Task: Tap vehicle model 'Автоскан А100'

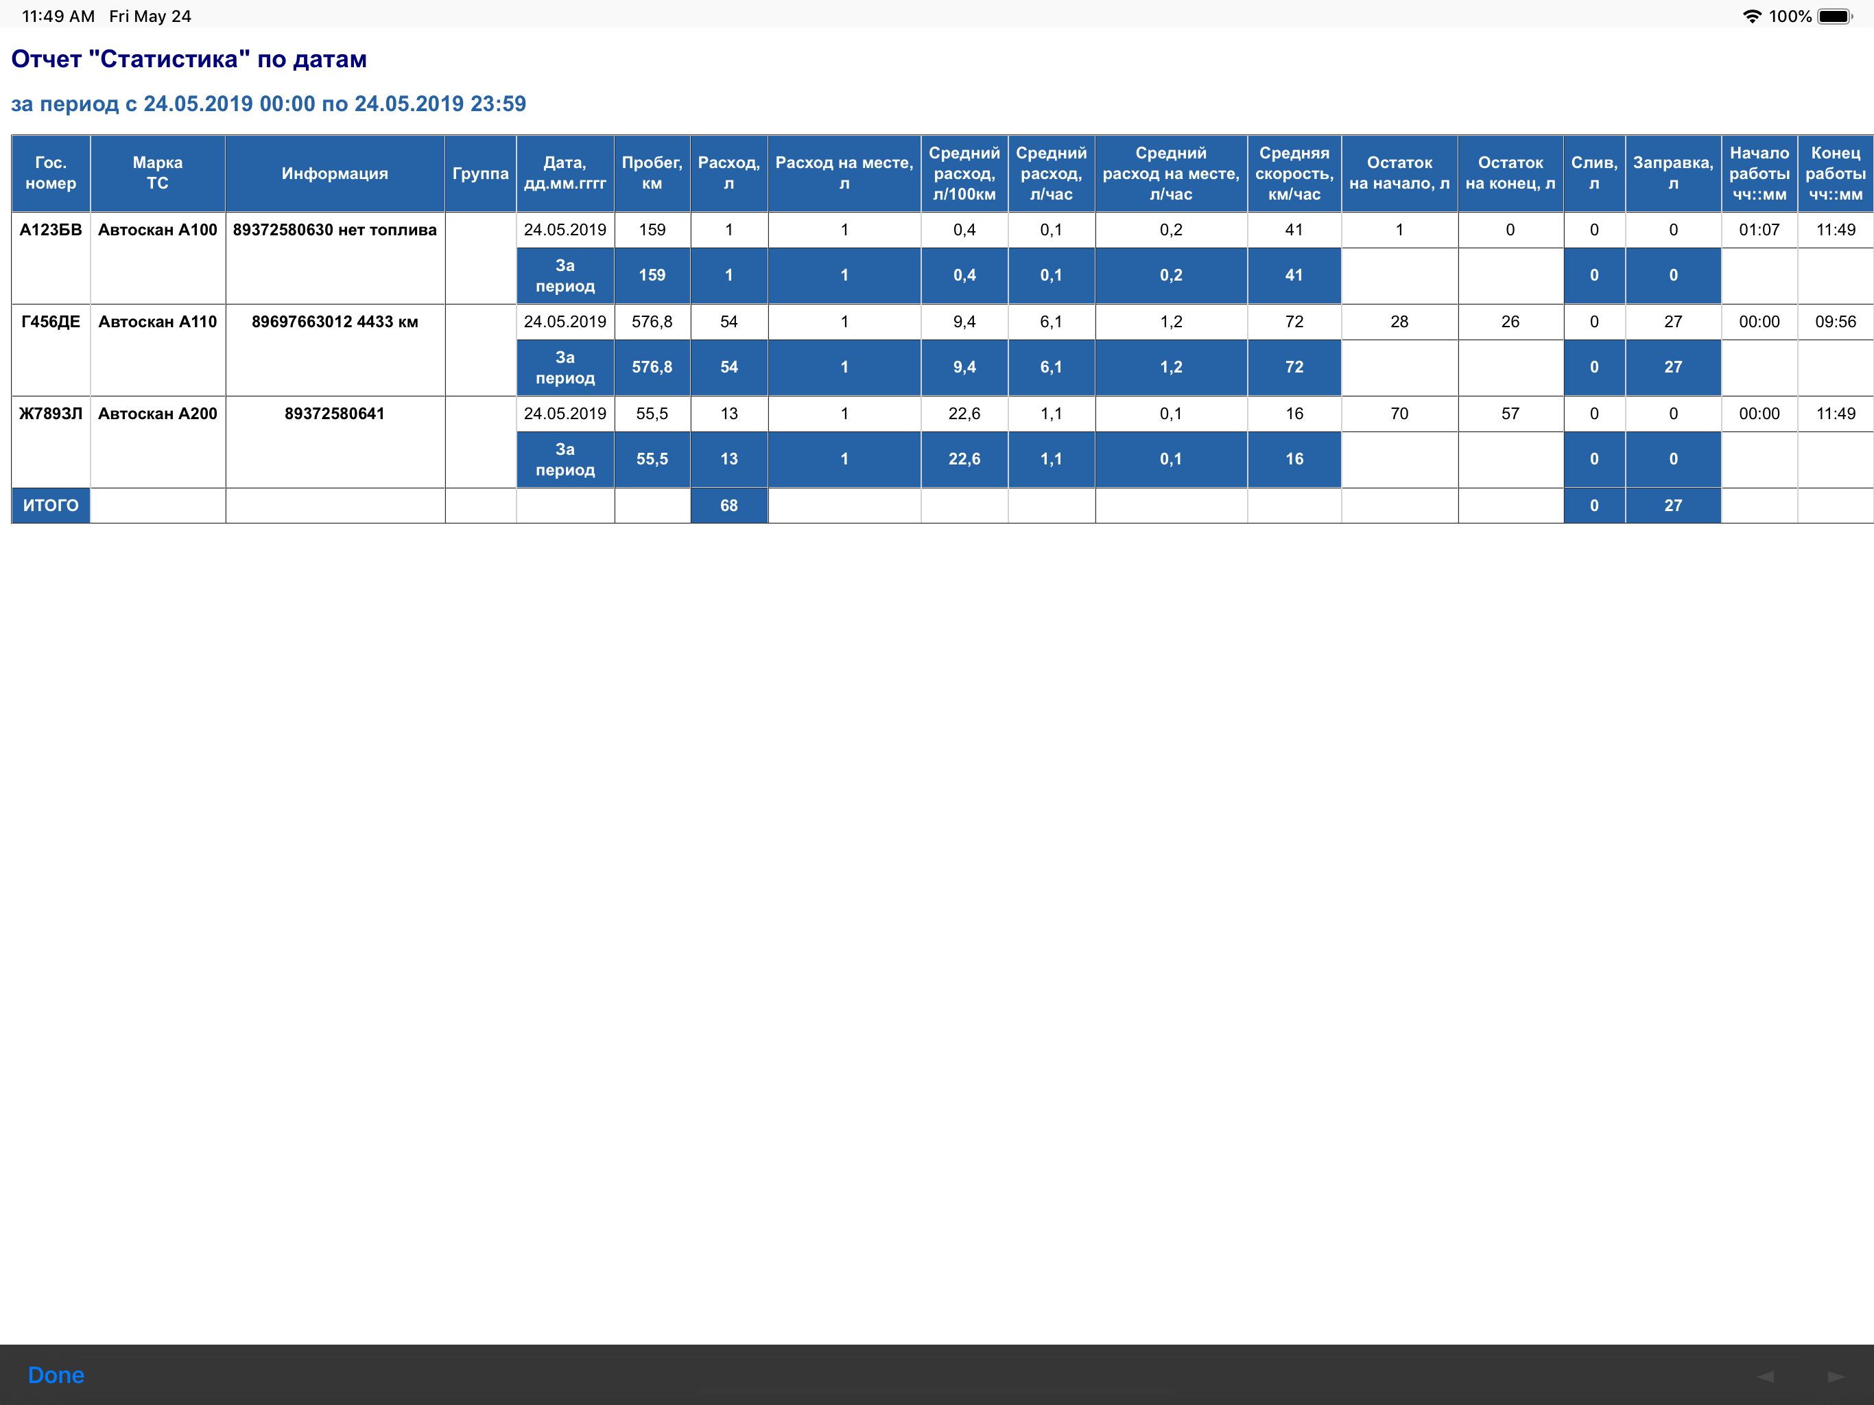Action: pyautogui.click(x=158, y=230)
